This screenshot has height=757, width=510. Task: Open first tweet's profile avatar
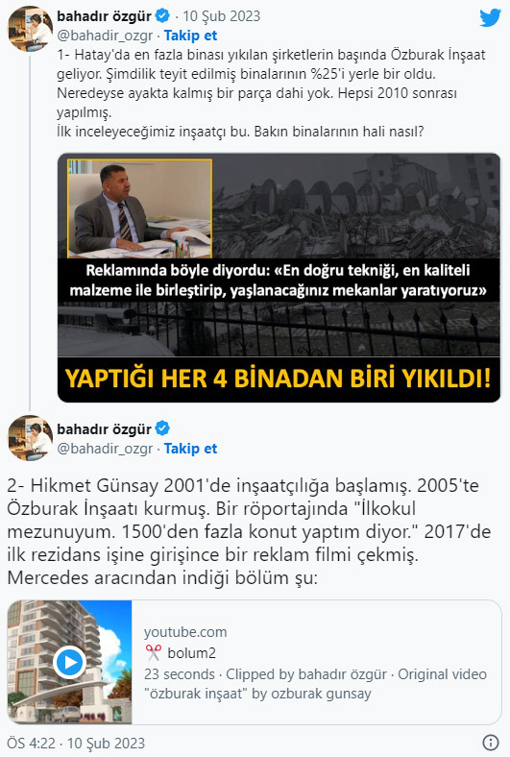pos(30,29)
